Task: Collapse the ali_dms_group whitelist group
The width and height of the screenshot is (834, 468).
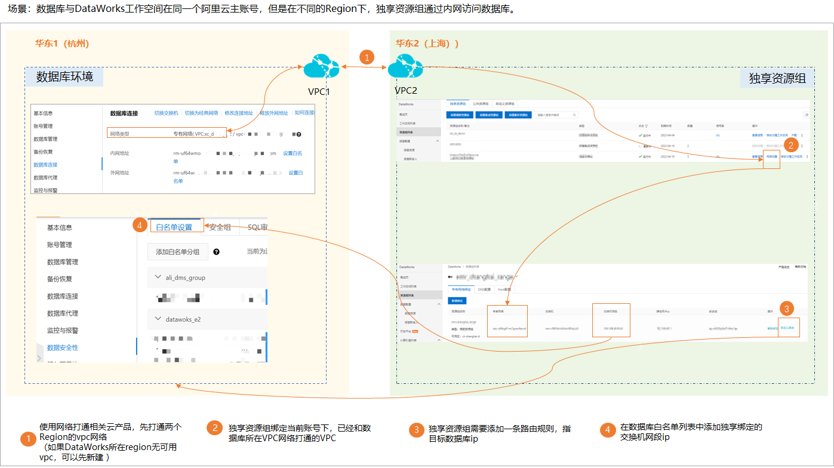Action: (x=158, y=277)
